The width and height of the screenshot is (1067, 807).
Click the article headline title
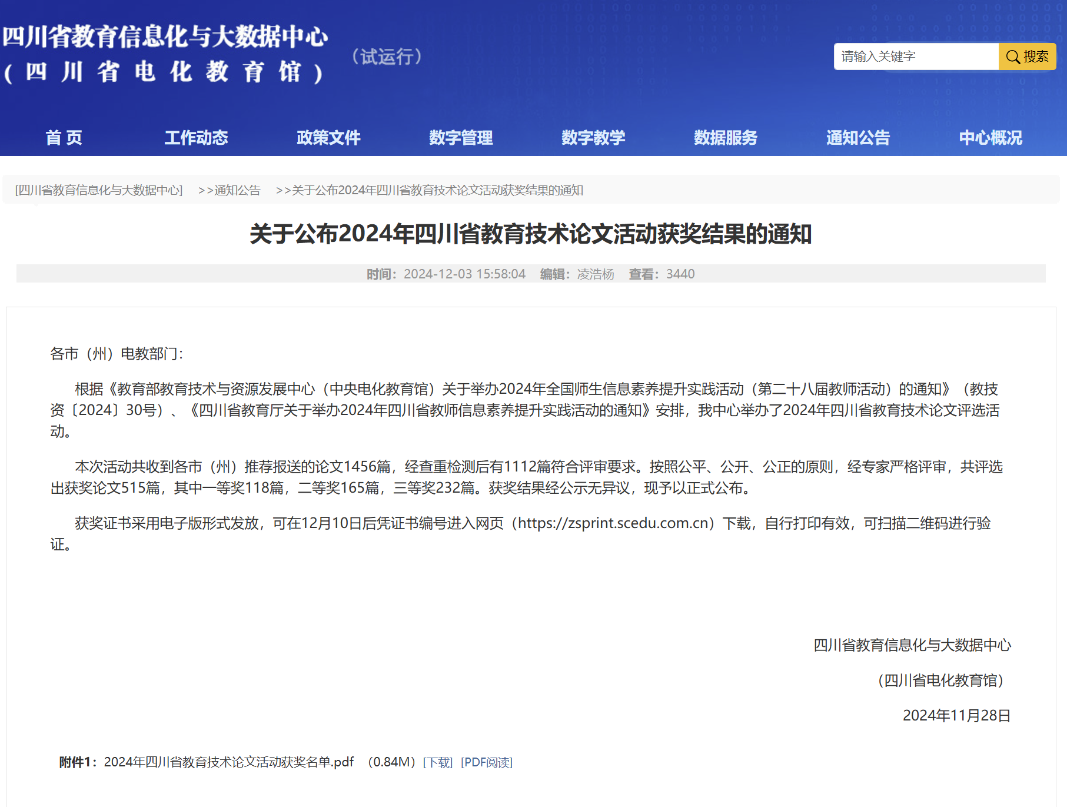(531, 234)
